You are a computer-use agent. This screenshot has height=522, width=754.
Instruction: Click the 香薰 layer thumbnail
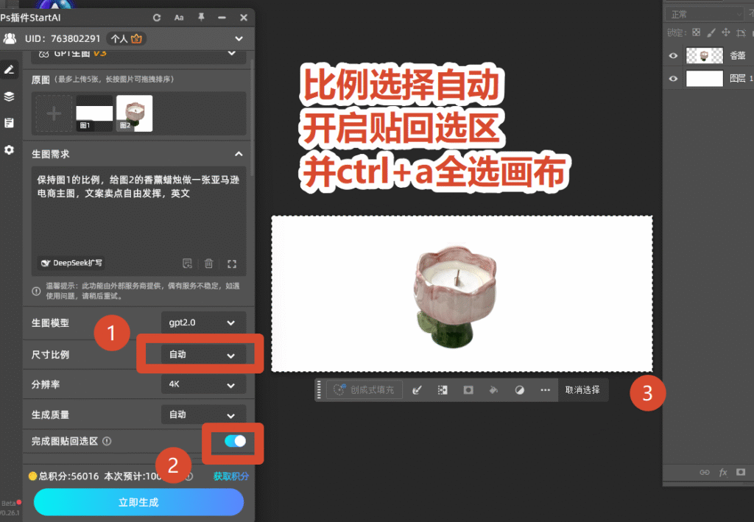tap(705, 56)
